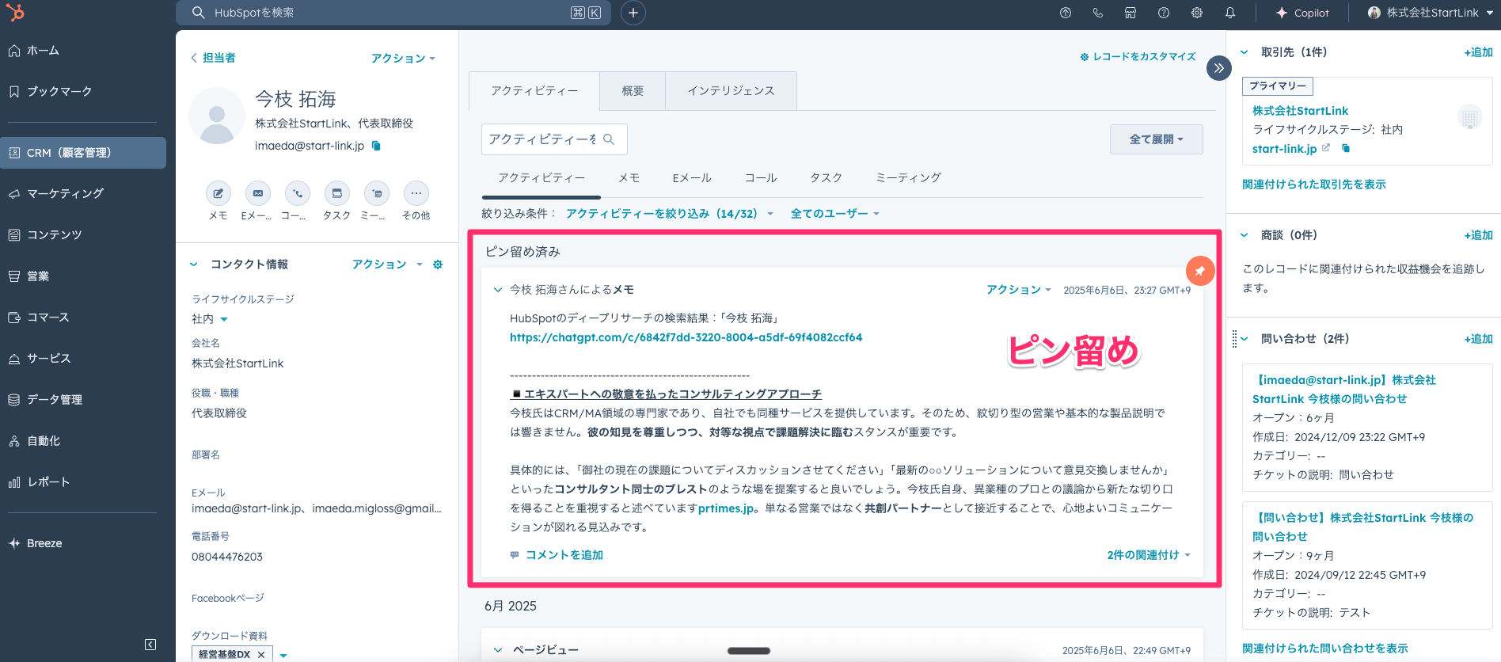1501x662 pixels.
Task: Switch to the メモ activity filter tab
Action: pos(629,178)
